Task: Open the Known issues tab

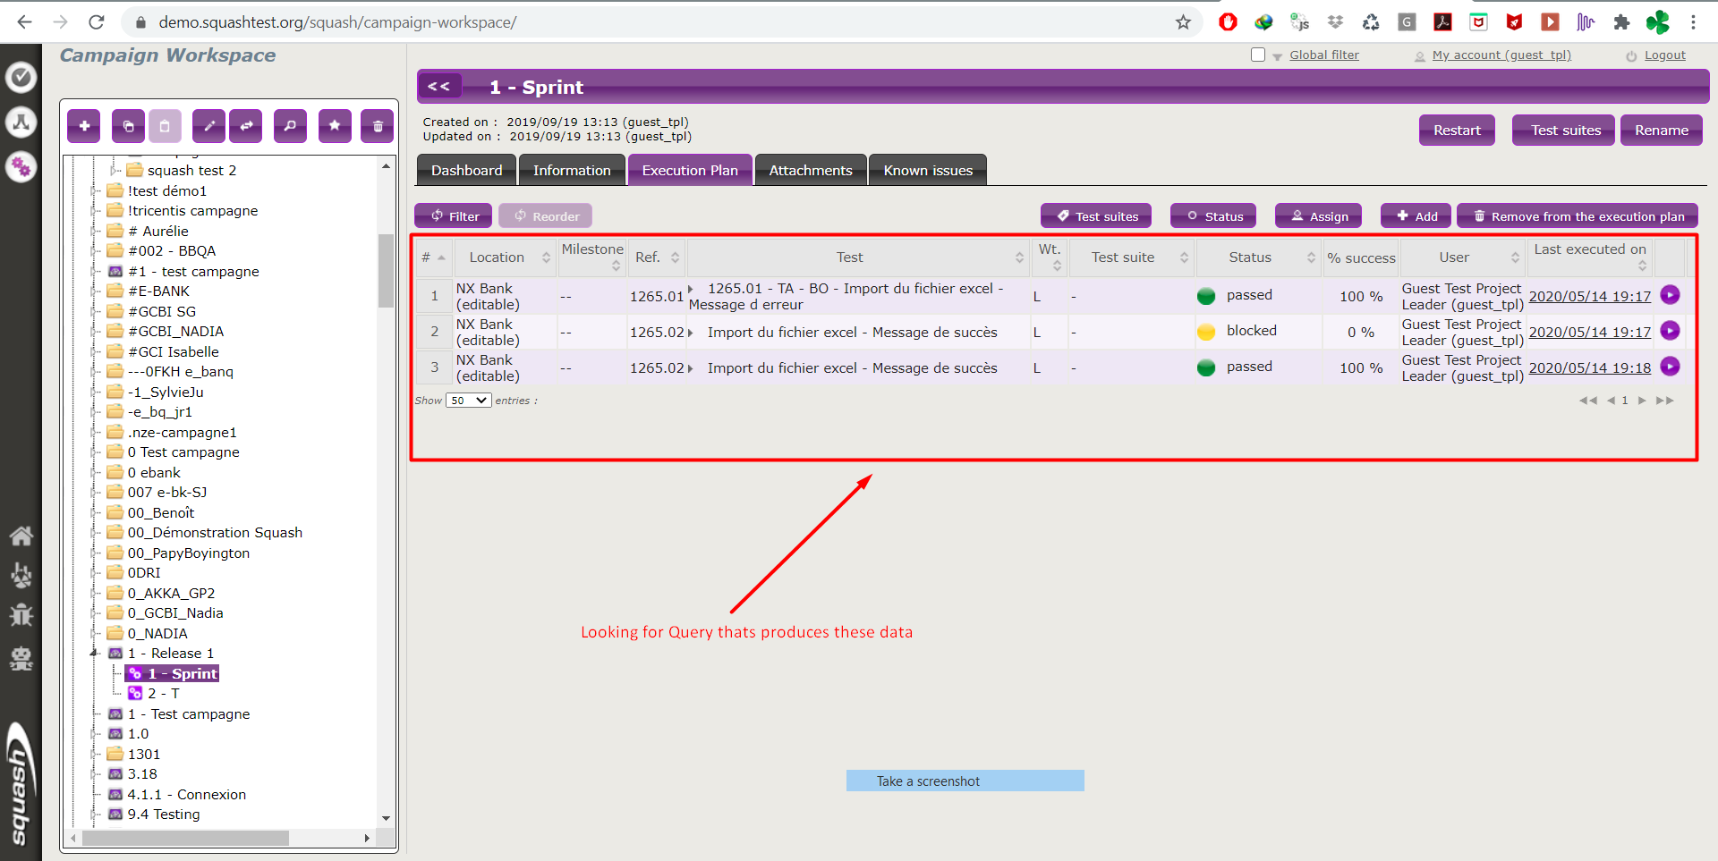Action: (x=927, y=171)
